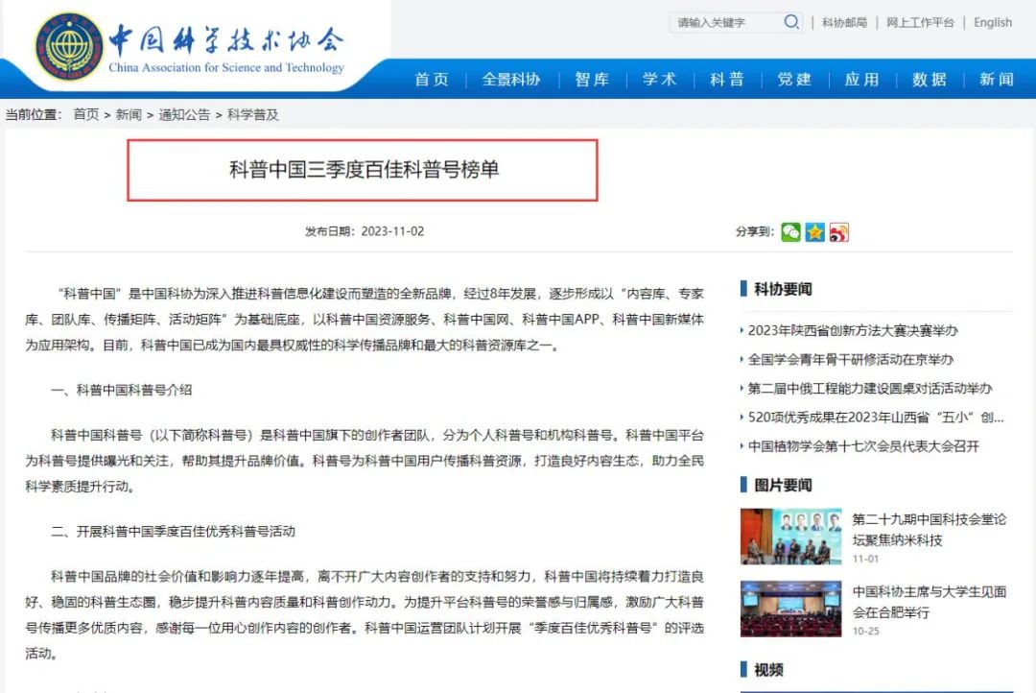
Task: Open news 520项优秀成果在2023年山西省
Action: [x=876, y=418]
